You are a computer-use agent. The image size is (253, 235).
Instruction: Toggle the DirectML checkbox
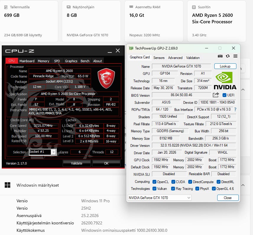click(x=218, y=182)
